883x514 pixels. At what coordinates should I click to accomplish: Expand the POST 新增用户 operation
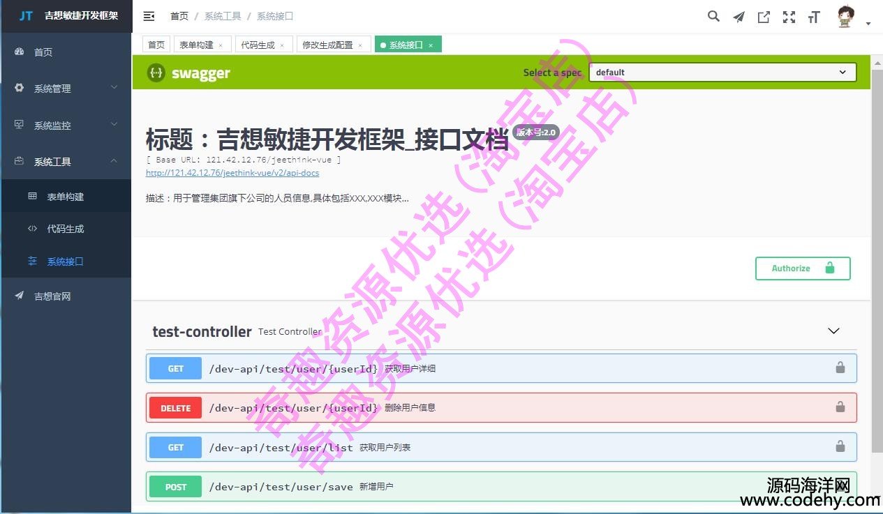coord(501,487)
